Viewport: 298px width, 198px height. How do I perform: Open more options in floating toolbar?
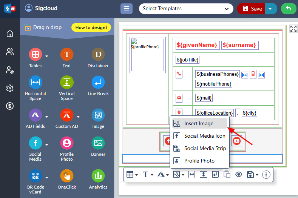click(x=266, y=175)
